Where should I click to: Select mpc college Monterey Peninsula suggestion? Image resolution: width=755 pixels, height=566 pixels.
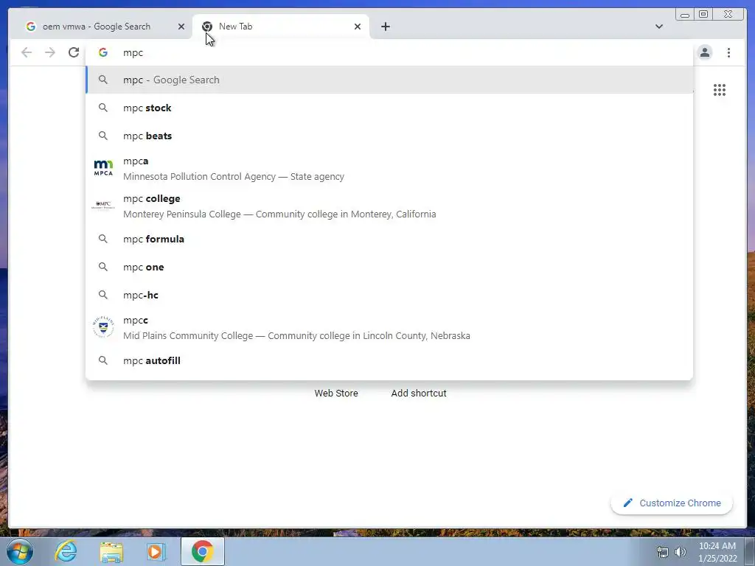pos(389,206)
